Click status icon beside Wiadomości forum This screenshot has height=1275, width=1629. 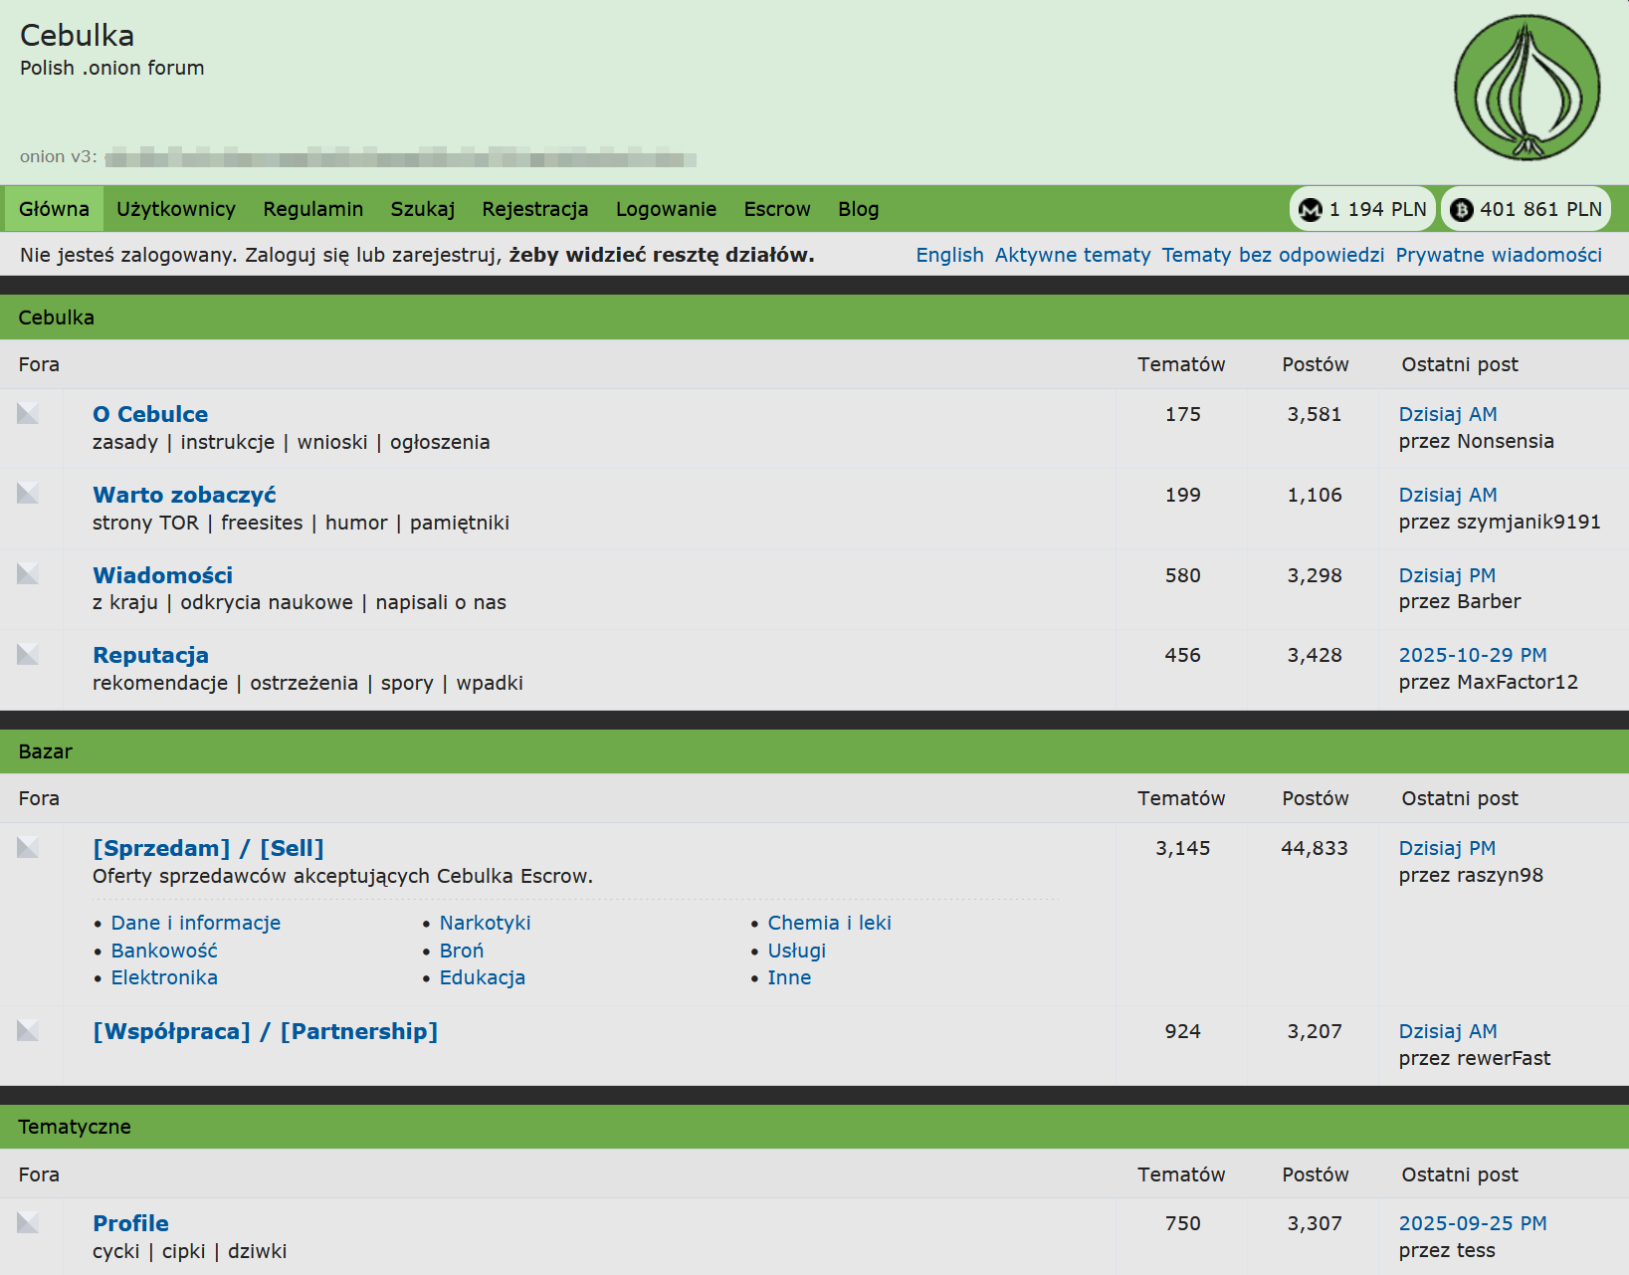click(x=28, y=574)
